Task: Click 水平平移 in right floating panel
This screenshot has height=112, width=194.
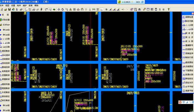Action: click(x=188, y=87)
